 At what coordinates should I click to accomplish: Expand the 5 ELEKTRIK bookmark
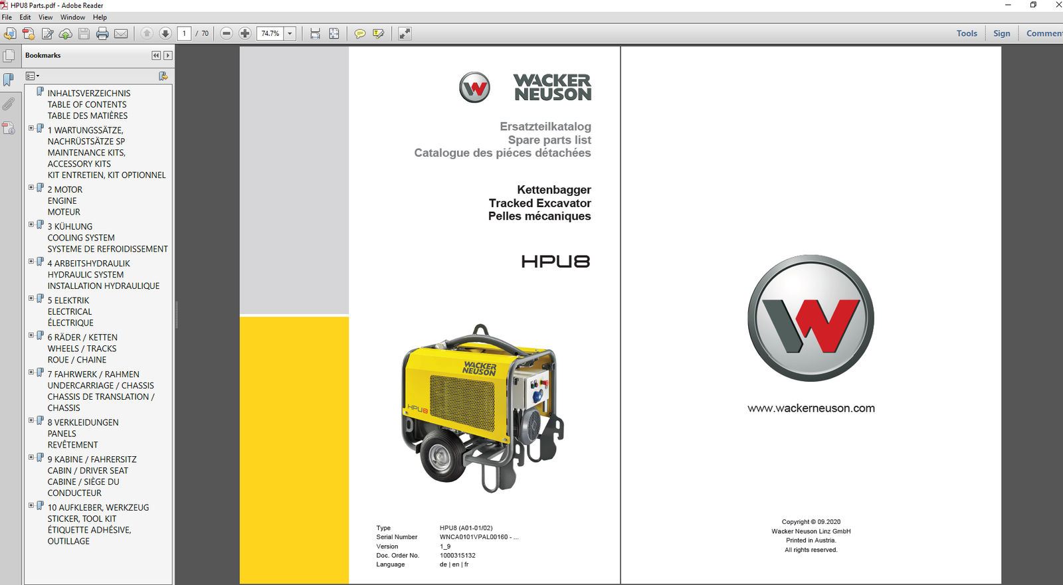(31, 299)
